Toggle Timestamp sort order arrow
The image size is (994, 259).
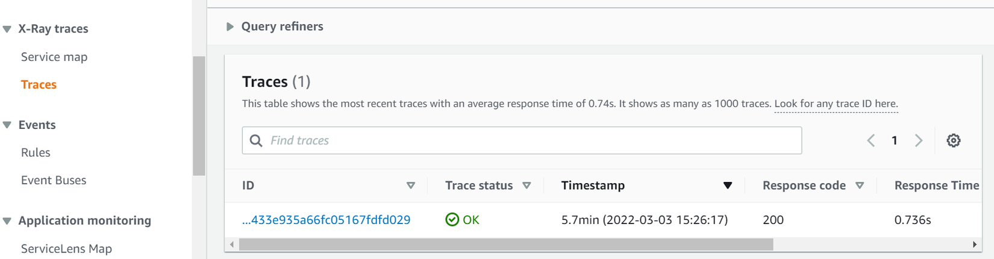pyautogui.click(x=728, y=186)
